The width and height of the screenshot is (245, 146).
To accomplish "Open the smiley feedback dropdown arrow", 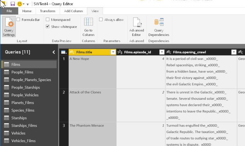I will (24, 4).
